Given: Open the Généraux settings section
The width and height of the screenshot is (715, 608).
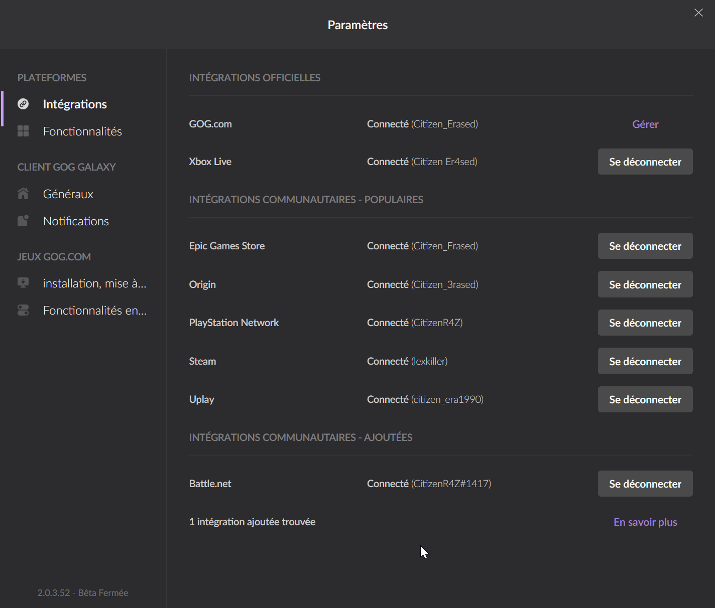Looking at the screenshot, I should point(68,194).
